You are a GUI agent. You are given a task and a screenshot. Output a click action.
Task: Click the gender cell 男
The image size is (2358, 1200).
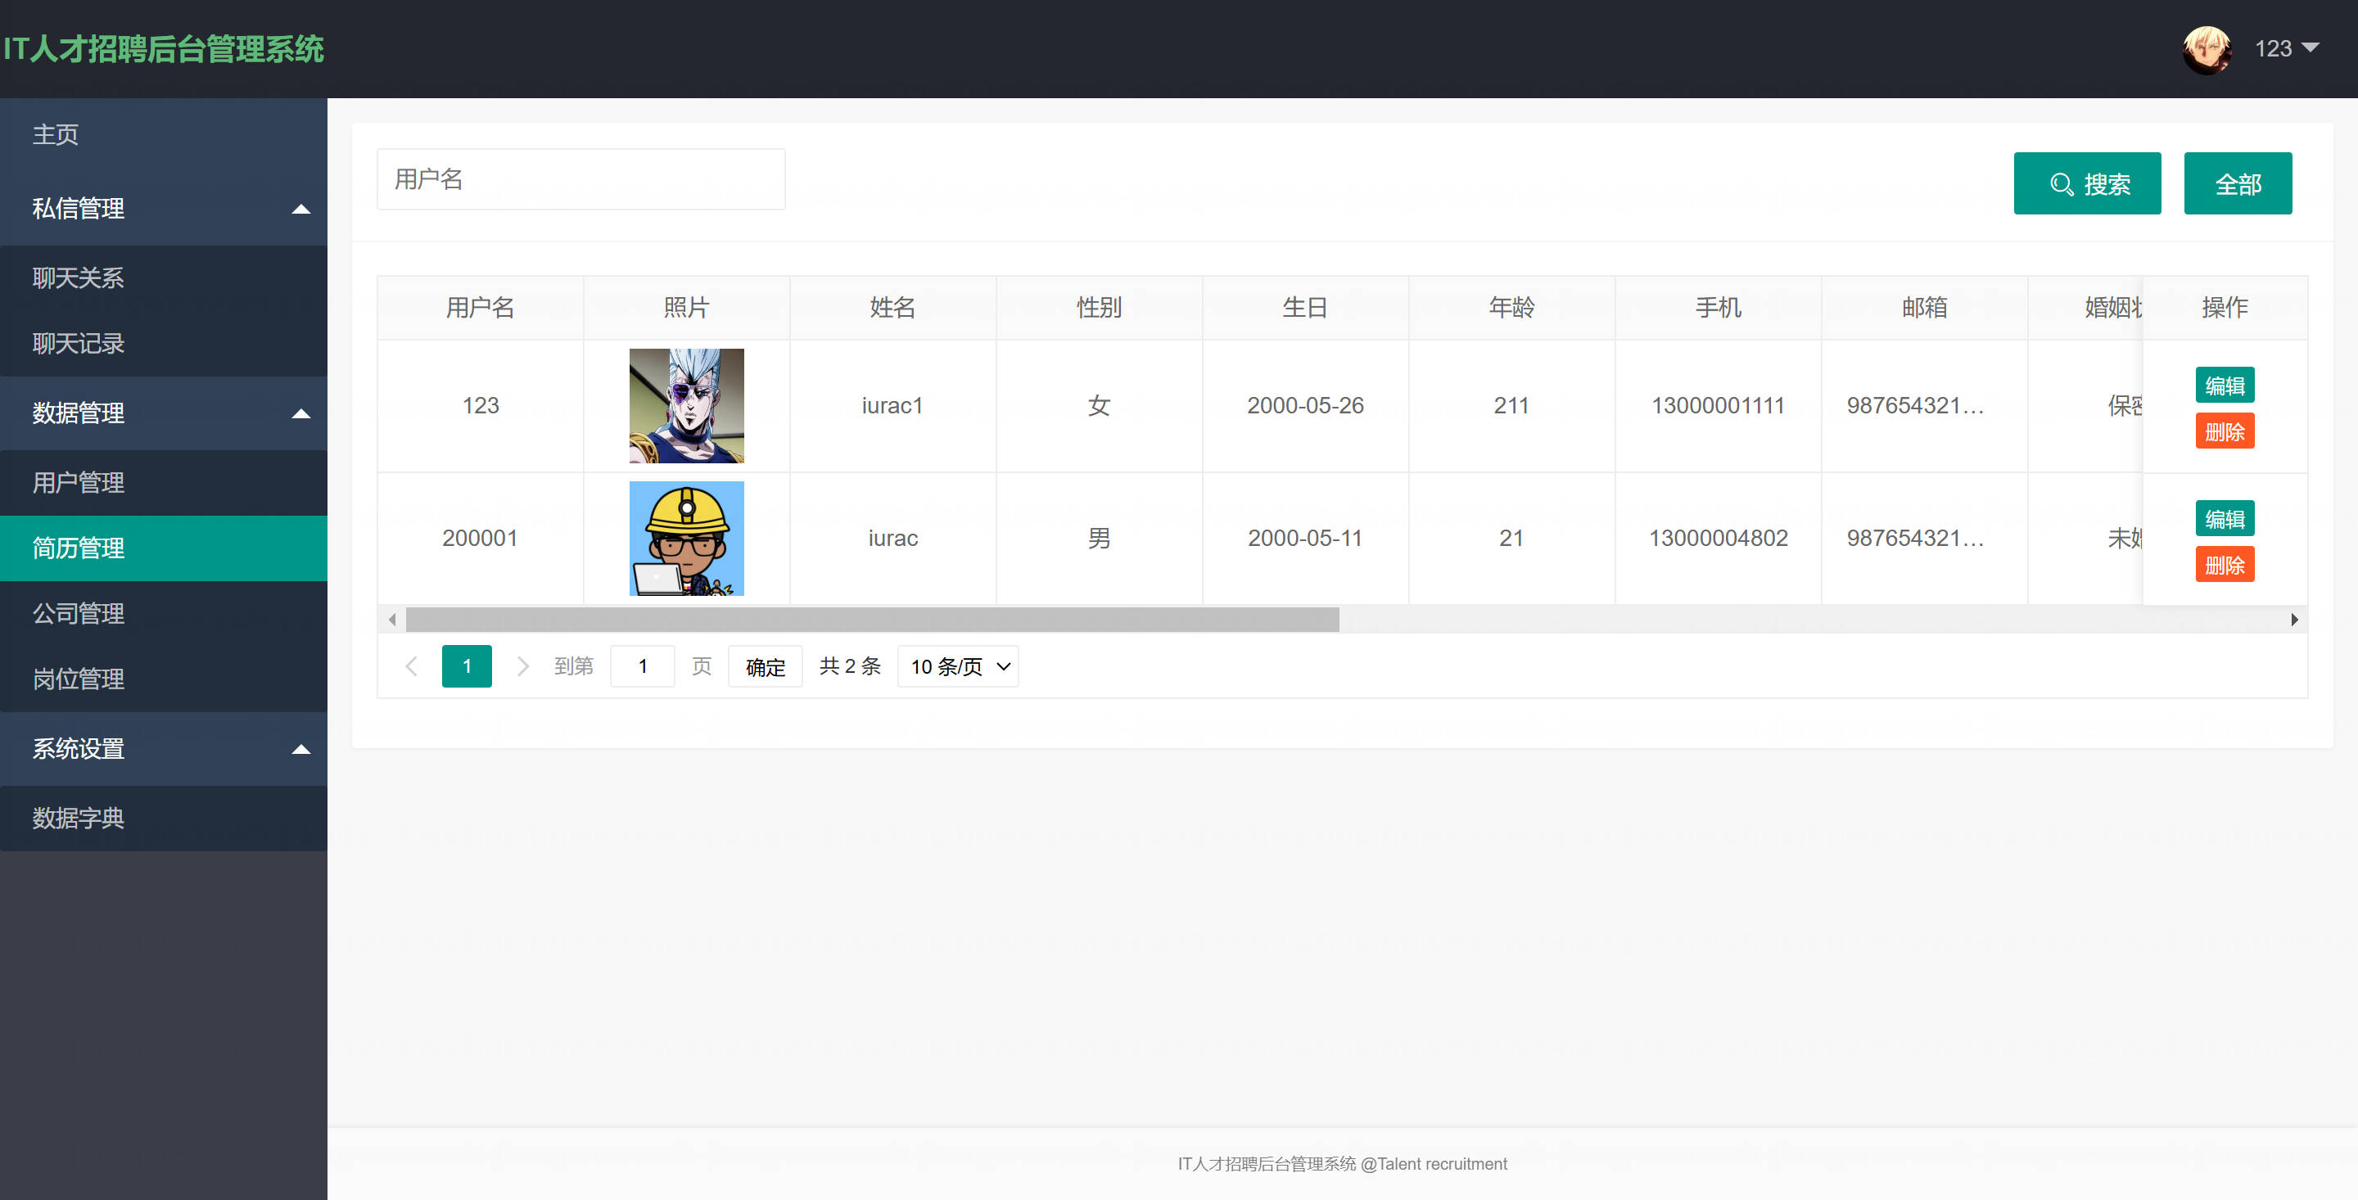coord(1100,539)
